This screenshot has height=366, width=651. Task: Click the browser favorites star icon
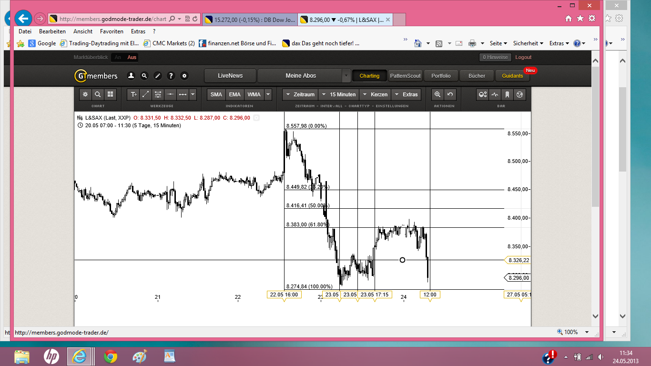pyautogui.click(x=580, y=19)
